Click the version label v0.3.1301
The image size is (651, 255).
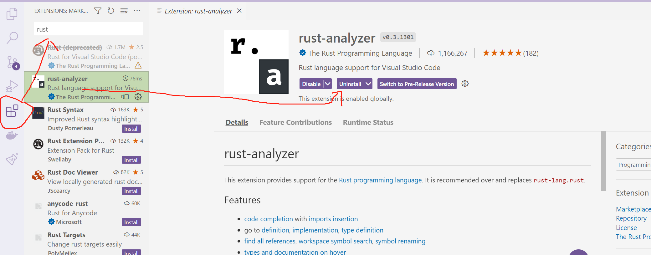[398, 37]
